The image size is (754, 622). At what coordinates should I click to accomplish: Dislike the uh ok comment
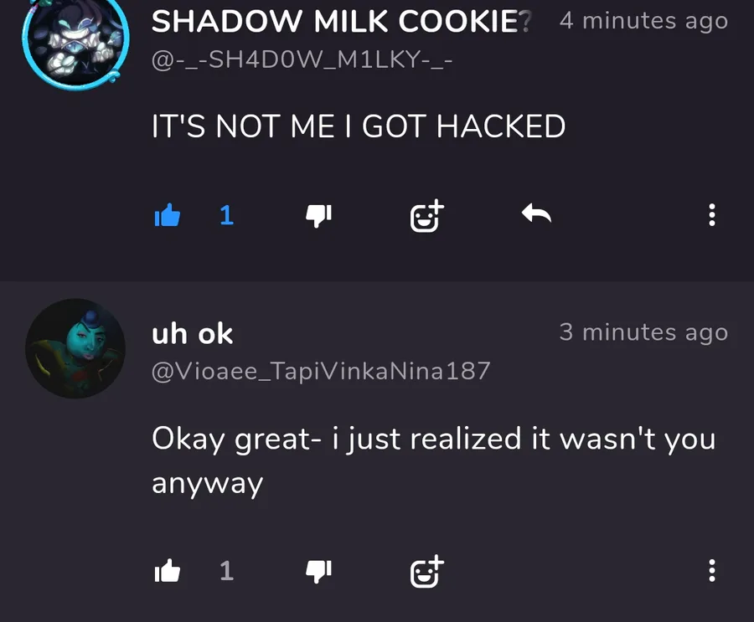319,571
